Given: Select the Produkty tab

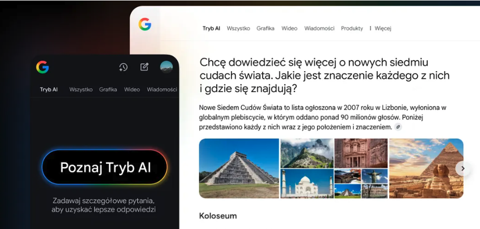Looking at the screenshot, I should point(352,28).
